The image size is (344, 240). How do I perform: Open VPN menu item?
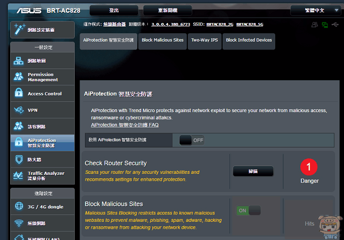coord(43,110)
